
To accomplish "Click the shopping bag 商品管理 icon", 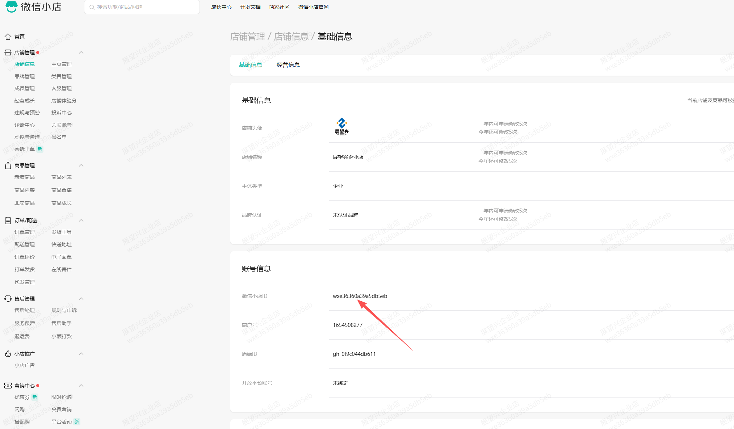I will (8, 165).
